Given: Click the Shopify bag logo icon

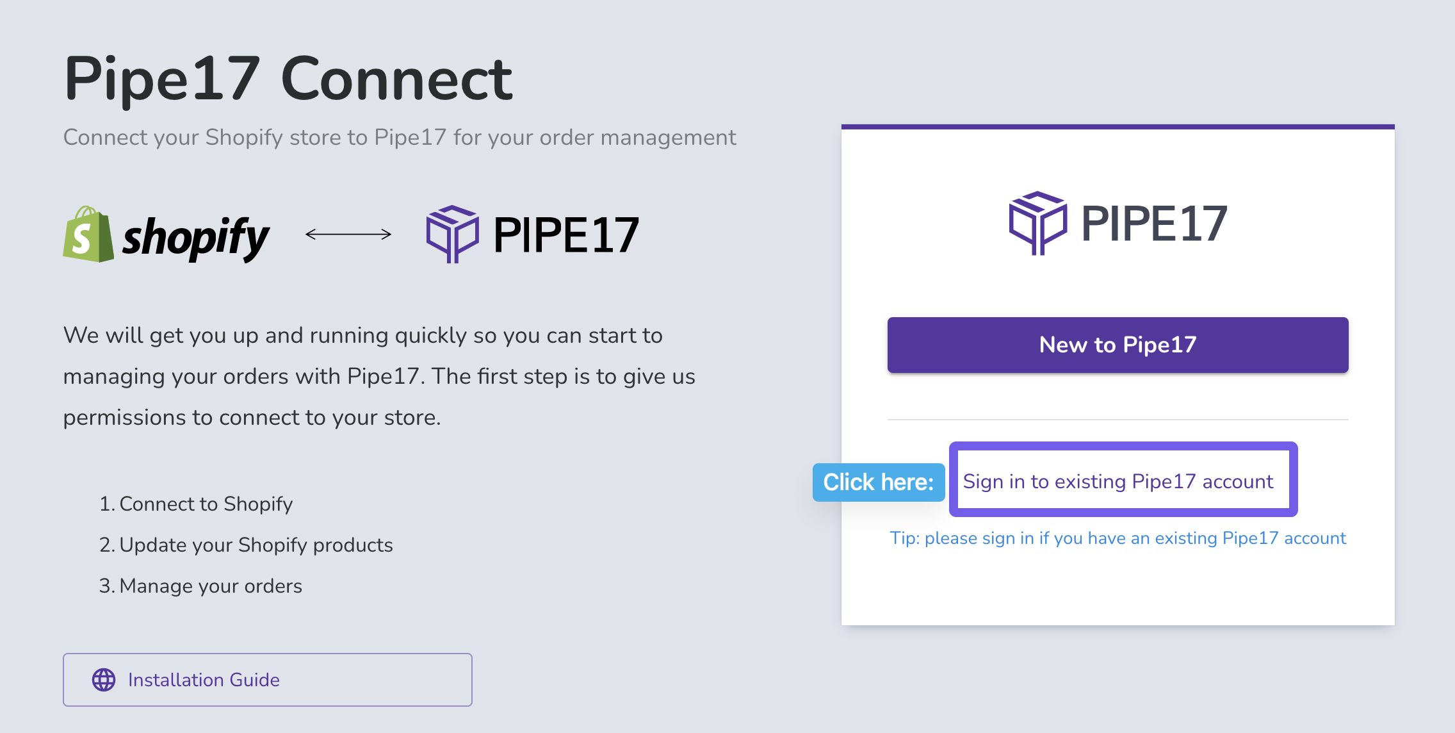Looking at the screenshot, I should [88, 235].
